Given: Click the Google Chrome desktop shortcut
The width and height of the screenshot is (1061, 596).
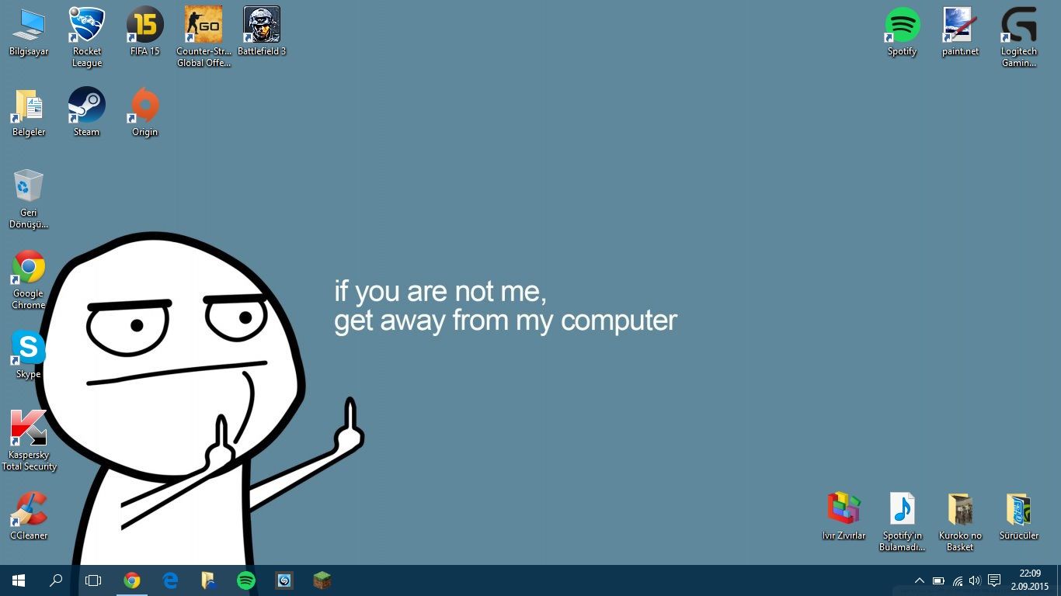Looking at the screenshot, I should [x=29, y=279].
